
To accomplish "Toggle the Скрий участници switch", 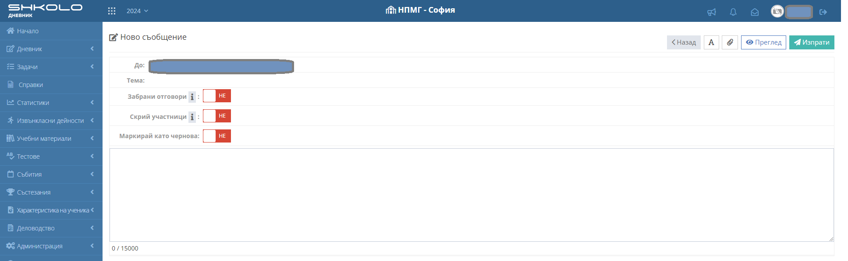I will click(217, 116).
